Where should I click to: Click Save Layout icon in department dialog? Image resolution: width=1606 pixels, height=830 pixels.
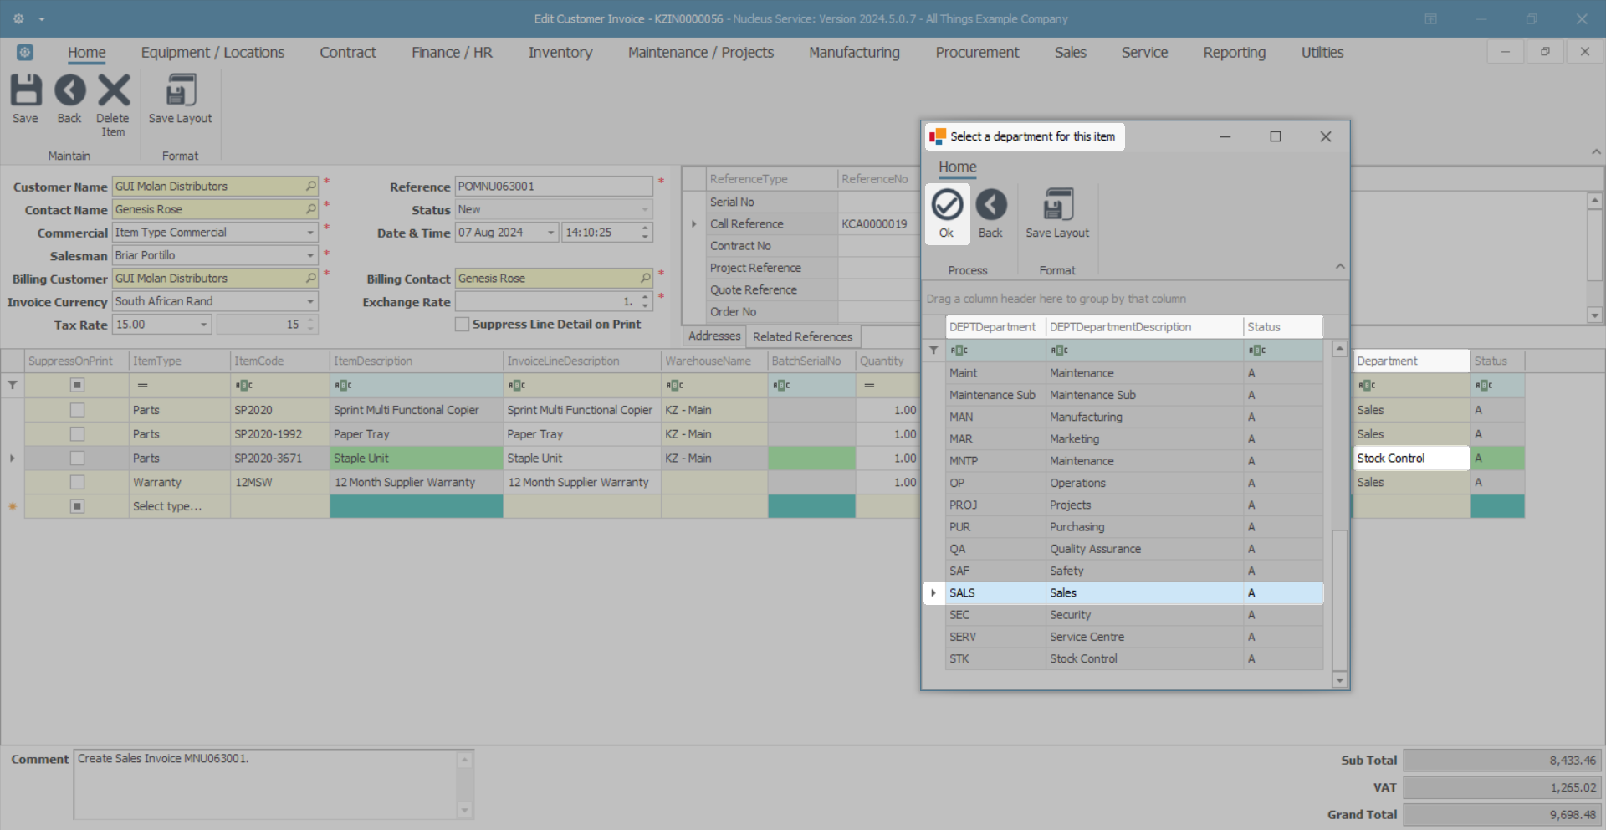point(1057,206)
